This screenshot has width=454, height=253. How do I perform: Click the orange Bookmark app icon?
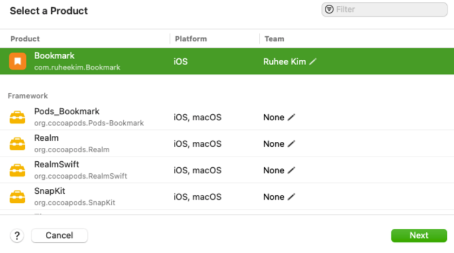pyautogui.click(x=18, y=62)
